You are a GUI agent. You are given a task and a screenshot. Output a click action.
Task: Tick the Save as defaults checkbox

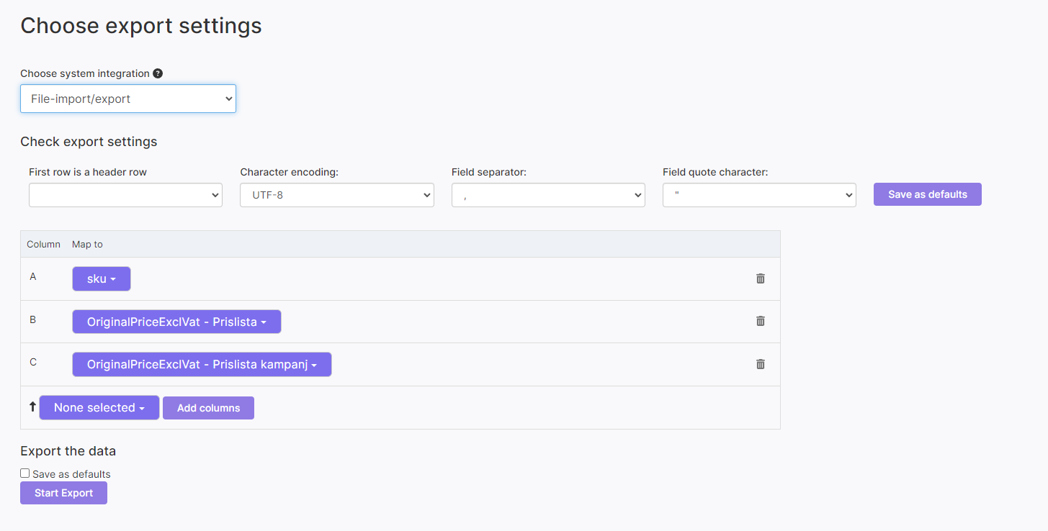(x=25, y=473)
